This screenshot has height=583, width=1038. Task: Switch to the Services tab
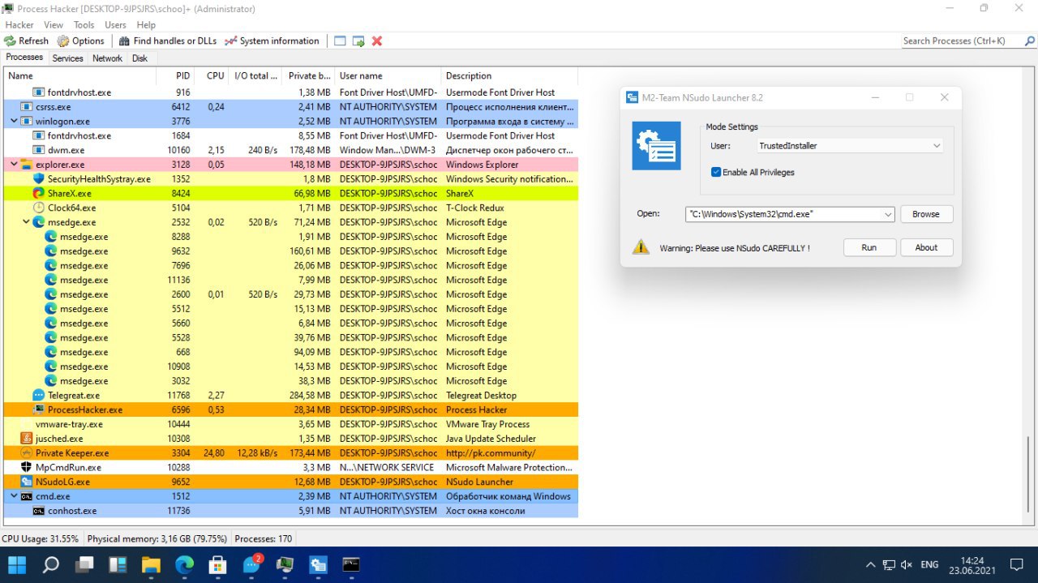point(68,58)
